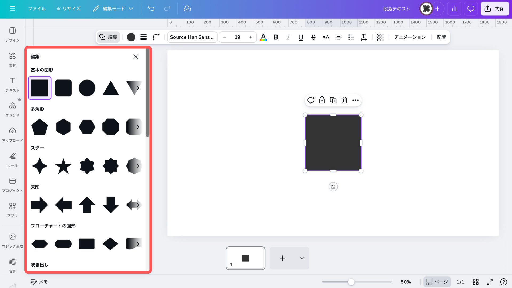Open アプリ panel in sidebar
This screenshot has width=512, height=288.
coord(13,210)
